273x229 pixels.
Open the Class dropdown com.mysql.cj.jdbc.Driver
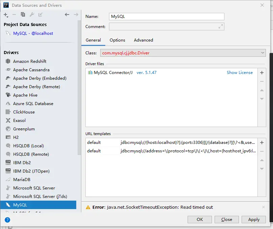183,53
